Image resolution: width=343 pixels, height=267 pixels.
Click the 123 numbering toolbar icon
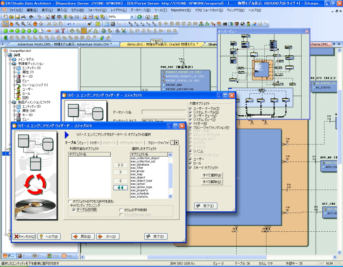(x=213, y=24)
